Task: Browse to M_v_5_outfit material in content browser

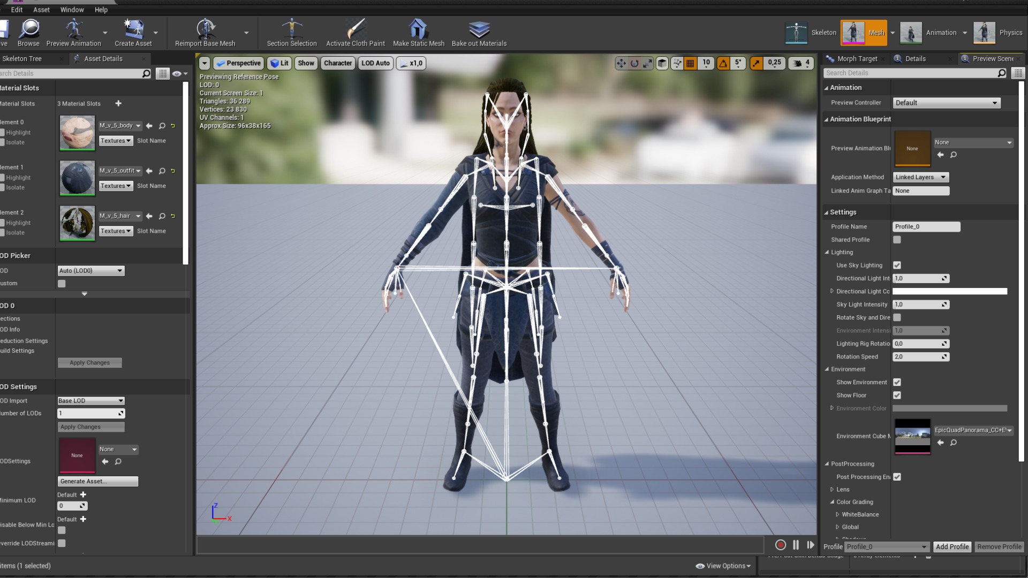Action: point(162,171)
